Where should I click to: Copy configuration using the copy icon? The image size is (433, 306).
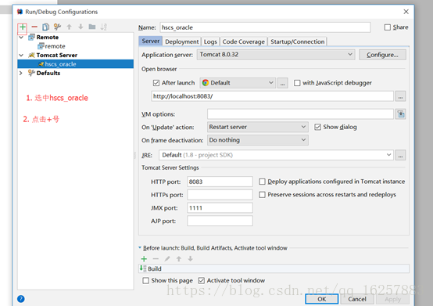46,27
